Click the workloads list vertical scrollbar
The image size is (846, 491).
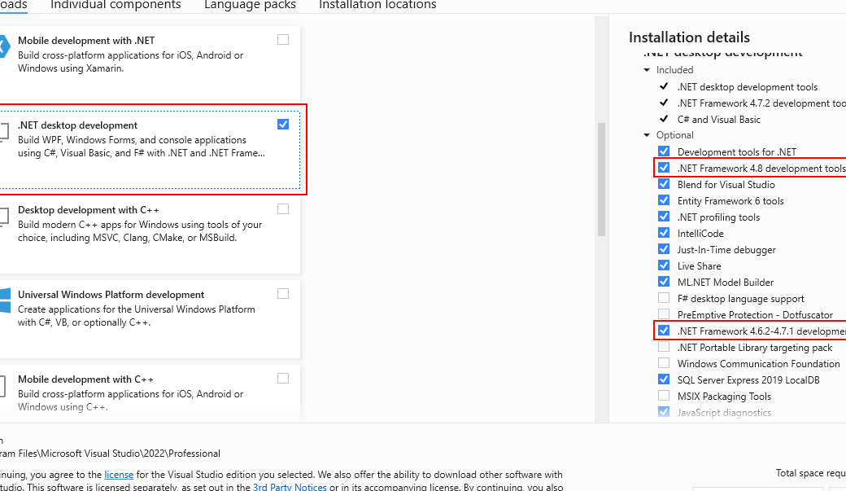[602, 179]
